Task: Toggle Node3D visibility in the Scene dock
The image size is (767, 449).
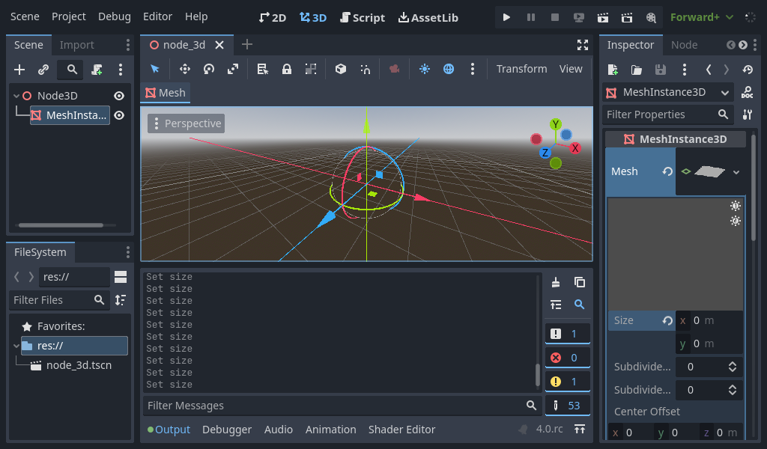Action: pos(119,95)
